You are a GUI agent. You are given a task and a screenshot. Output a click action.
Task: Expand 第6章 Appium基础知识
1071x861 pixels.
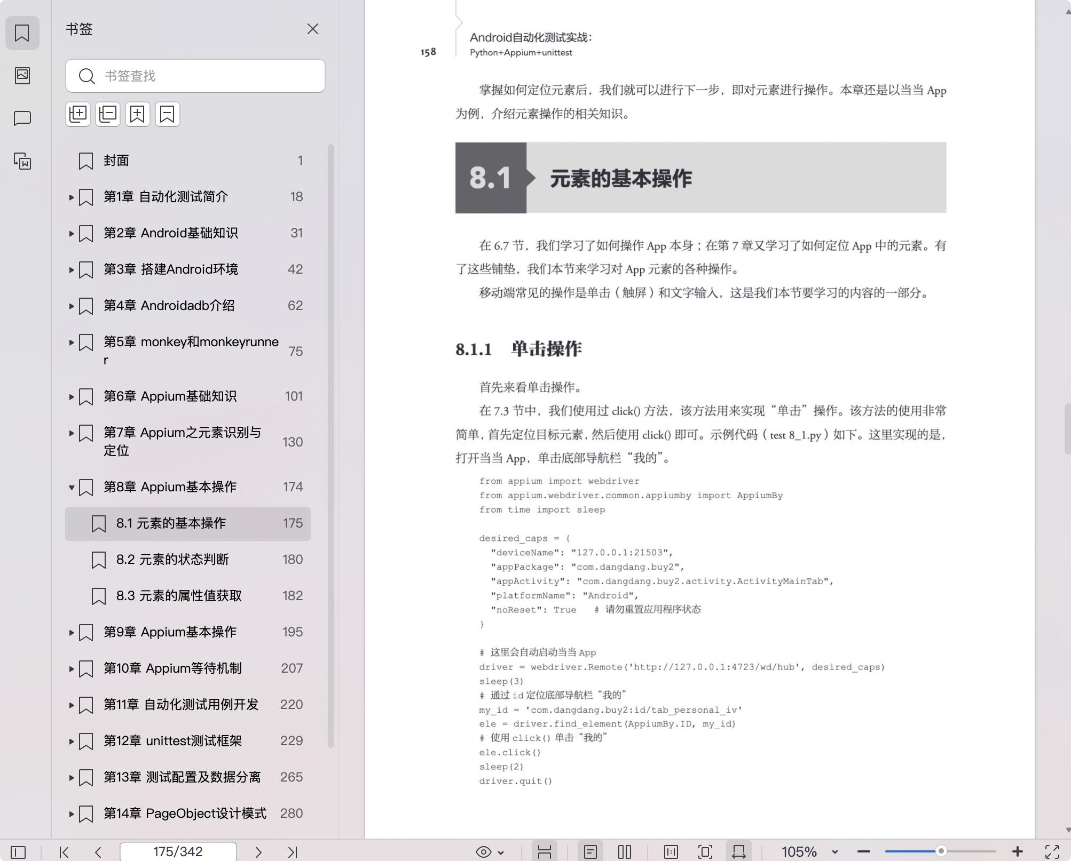(x=72, y=396)
